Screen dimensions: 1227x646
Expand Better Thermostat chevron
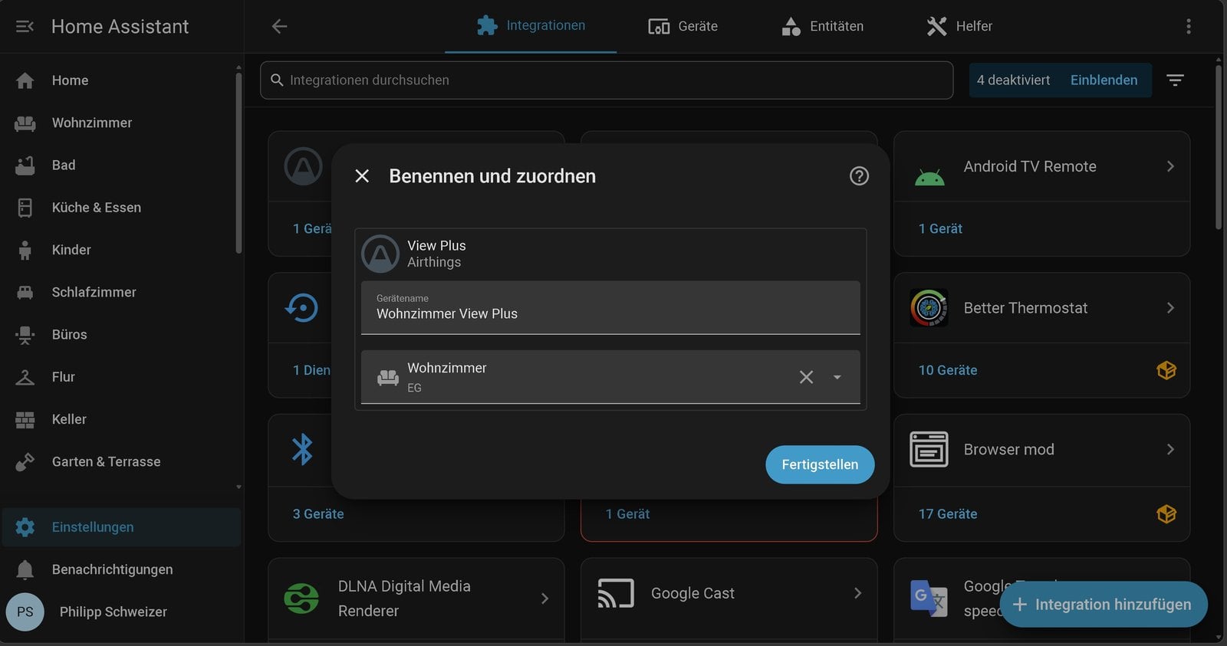(x=1170, y=308)
